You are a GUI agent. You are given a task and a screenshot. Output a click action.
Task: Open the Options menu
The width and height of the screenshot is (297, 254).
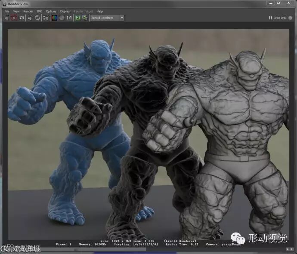51,11
